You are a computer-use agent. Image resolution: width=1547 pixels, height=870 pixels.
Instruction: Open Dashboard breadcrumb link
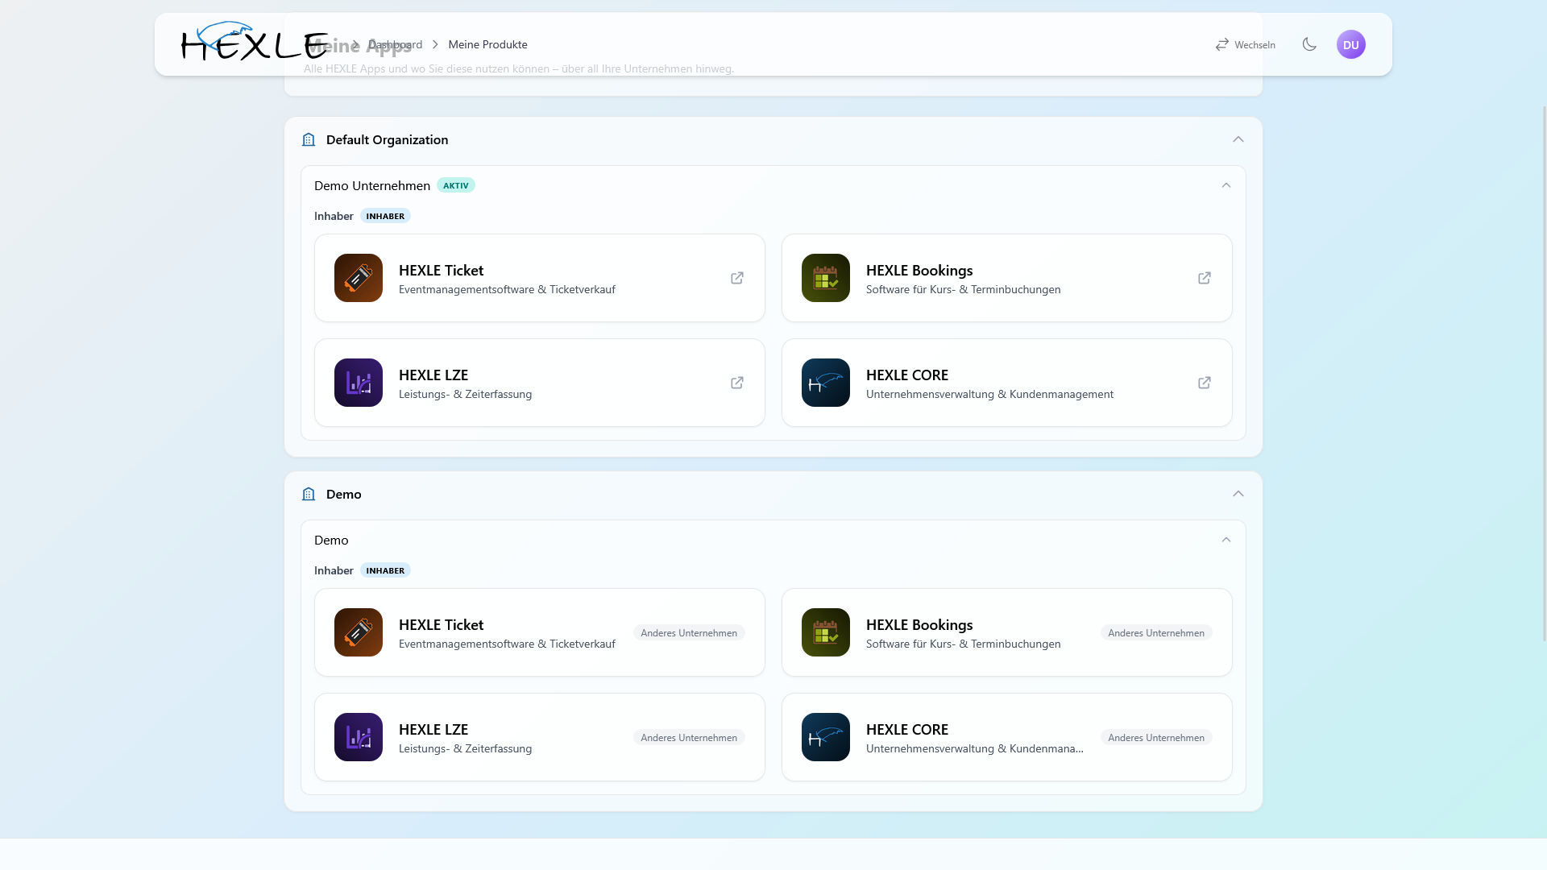tap(395, 44)
